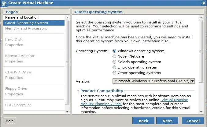Open the Network Adapter page entry
This screenshot has width=207, height=127.
20,56
